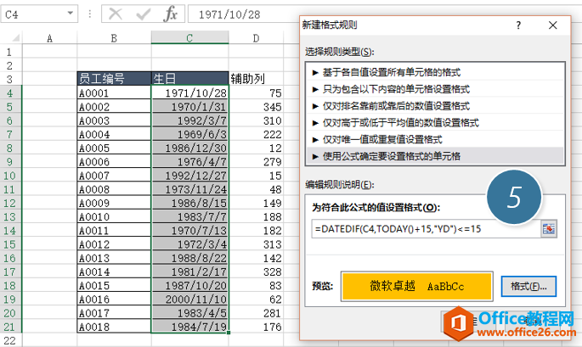
Task: Select row 21 header
Action: [x=10, y=327]
